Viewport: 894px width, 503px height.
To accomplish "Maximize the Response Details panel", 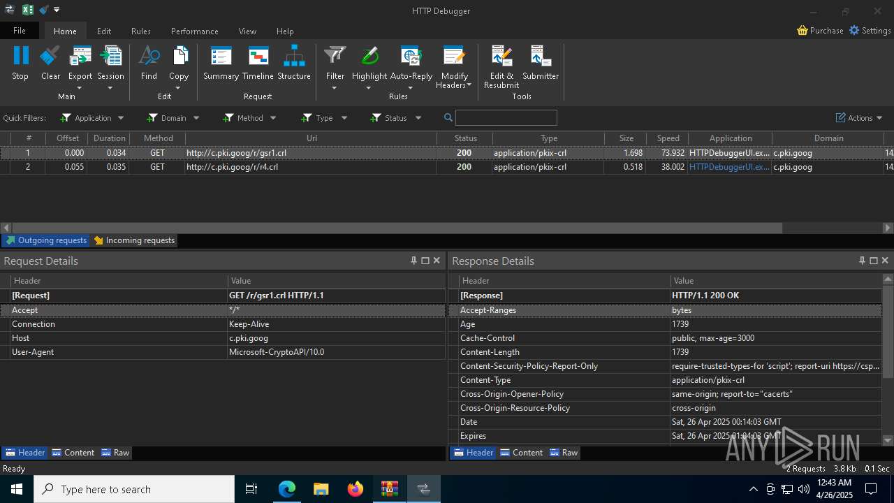I will 873,261.
